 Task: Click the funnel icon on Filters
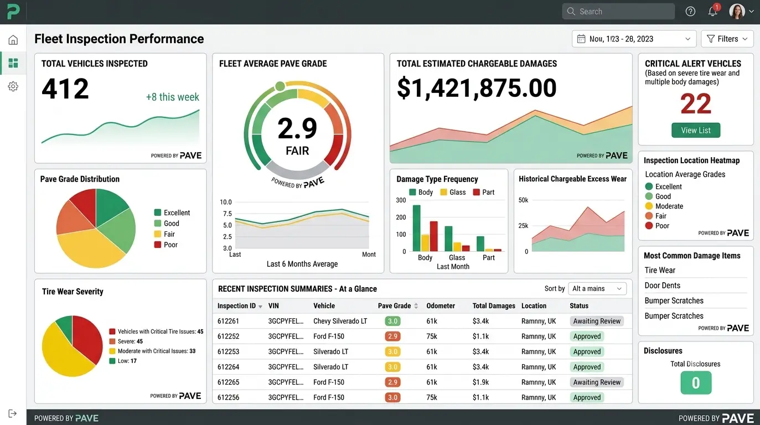pos(710,39)
